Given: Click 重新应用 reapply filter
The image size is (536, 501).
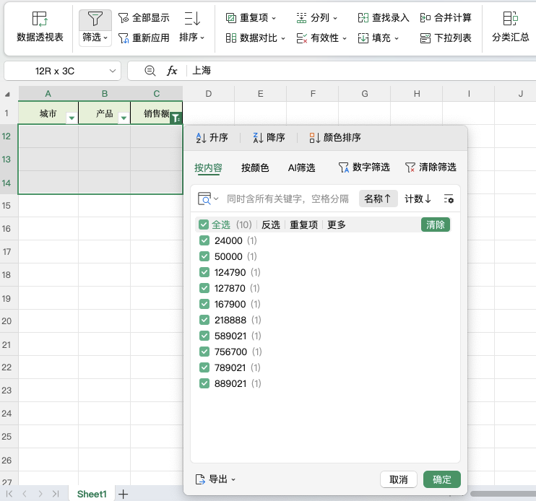Looking at the screenshot, I should click(144, 38).
